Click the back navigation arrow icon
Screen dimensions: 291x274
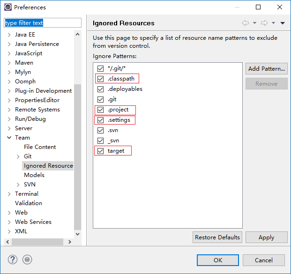[x=246, y=23]
